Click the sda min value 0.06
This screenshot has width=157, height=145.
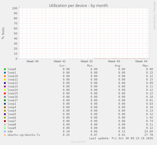94,131
